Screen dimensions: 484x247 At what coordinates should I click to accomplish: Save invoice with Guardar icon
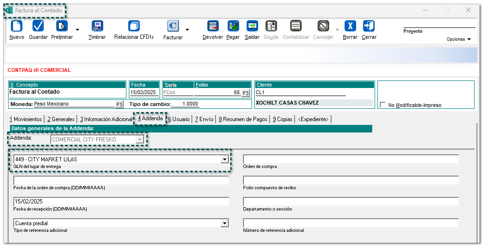click(x=38, y=26)
